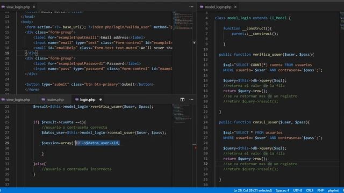This screenshot has height=193, width=344.
Task: Select the model_login.php tab
Action: pos(218,7)
